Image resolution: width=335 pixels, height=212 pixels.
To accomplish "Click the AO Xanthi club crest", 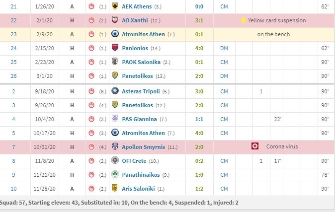I will 115,20.
